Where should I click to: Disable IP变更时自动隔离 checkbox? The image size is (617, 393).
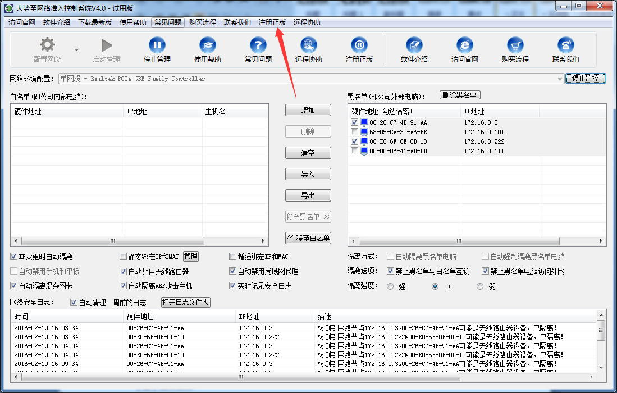click(x=14, y=257)
